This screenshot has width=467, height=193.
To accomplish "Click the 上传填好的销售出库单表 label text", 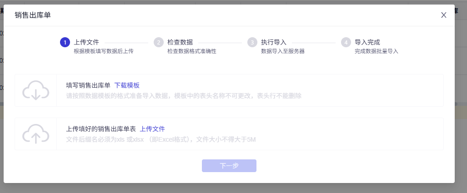I will click(x=100, y=129).
